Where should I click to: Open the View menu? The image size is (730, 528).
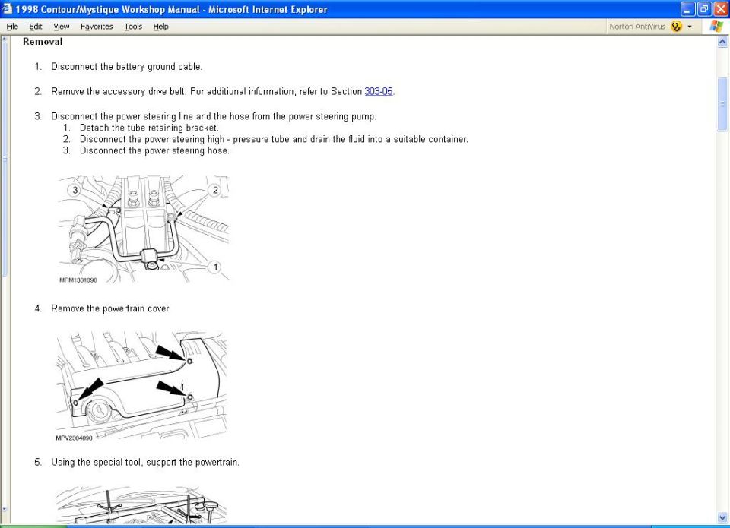tap(61, 27)
